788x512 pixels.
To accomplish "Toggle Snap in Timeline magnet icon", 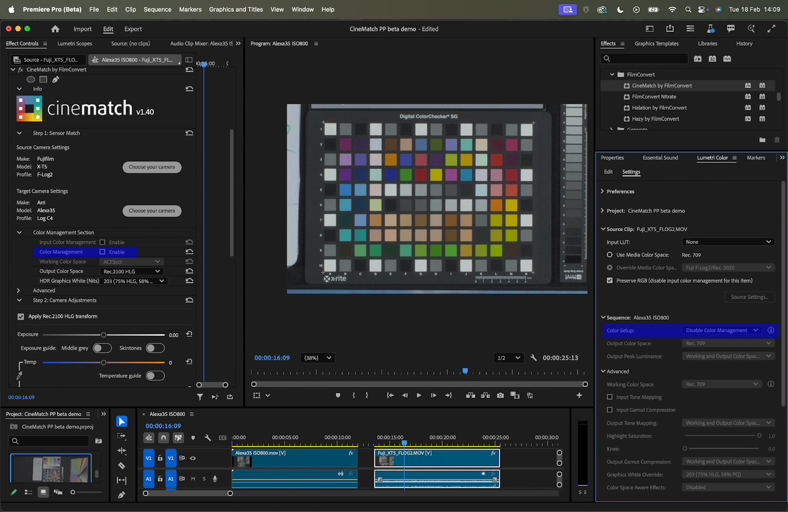I will [164, 438].
